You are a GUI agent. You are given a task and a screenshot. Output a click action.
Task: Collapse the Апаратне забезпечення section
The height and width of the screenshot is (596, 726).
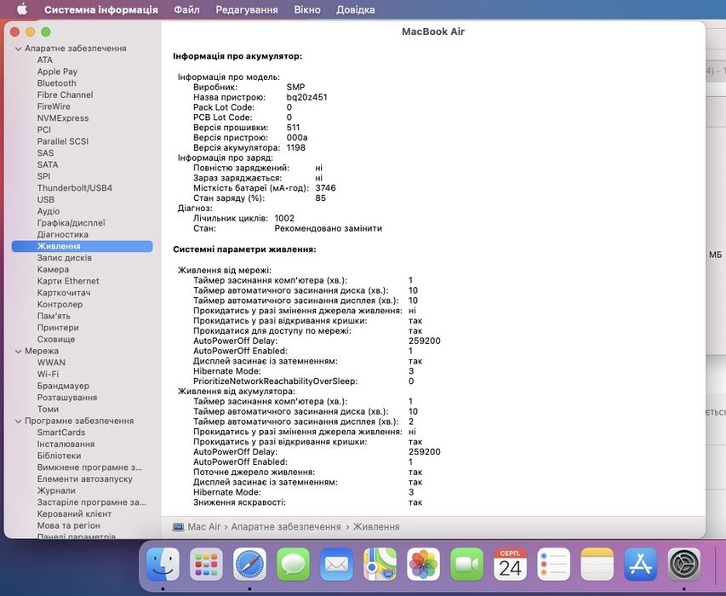point(19,49)
